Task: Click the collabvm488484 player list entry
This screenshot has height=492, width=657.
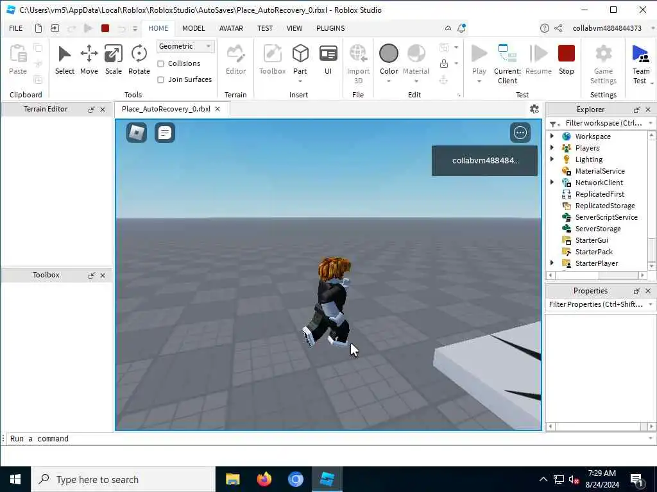Action: click(484, 161)
